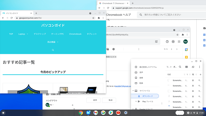Open Settings gear on the shelf

tap(126, 113)
